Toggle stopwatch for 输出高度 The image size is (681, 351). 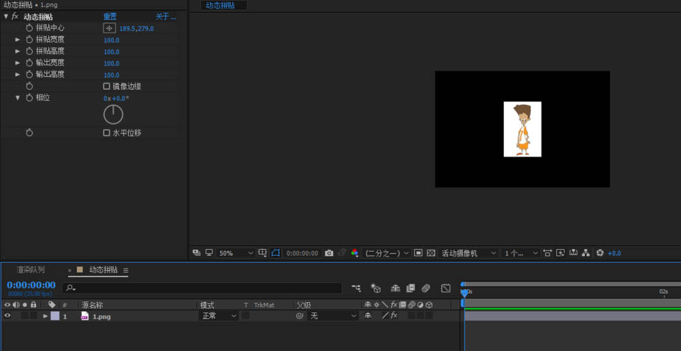29,75
